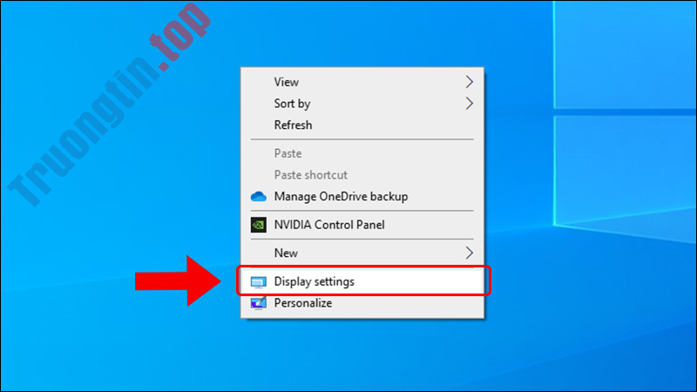
Task: Choose the Sort by label
Action: point(292,104)
